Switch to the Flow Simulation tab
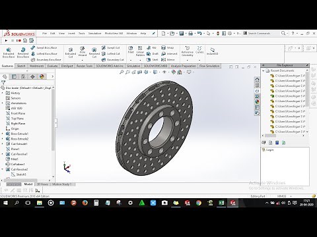Screen dimensions: 317x237 point(209,66)
